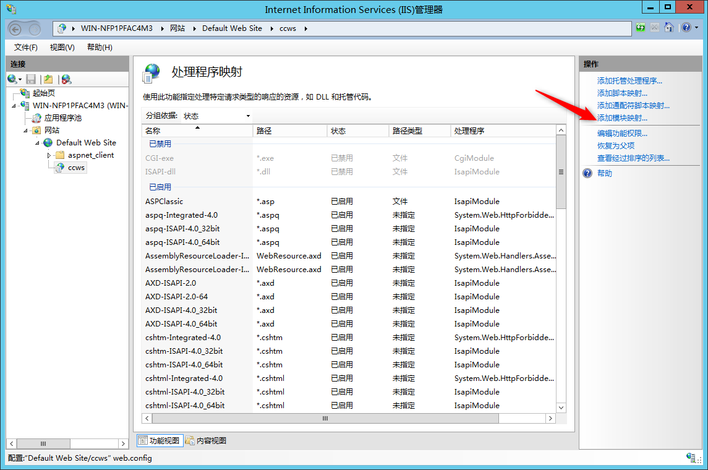Viewport: 708px width, 470px height.
Task: Click the handler list vertical scrollbar down arrow
Action: pyautogui.click(x=561, y=408)
